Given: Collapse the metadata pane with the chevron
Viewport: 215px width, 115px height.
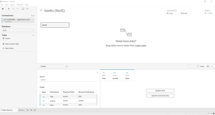Looking at the screenshot, I should [97, 72].
